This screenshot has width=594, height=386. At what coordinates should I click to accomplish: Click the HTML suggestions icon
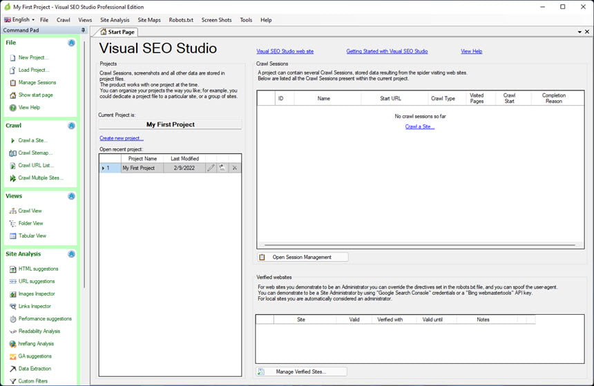click(12, 269)
